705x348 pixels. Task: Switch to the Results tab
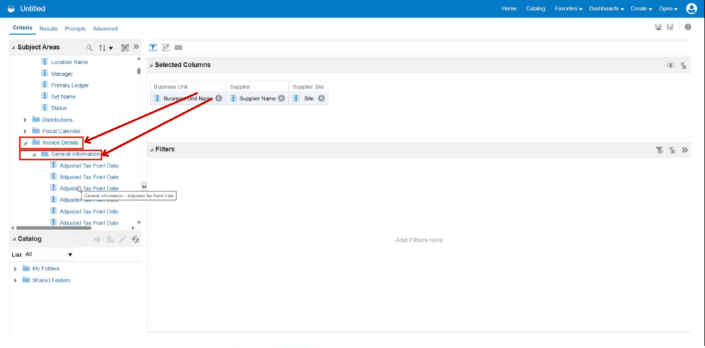(x=49, y=28)
